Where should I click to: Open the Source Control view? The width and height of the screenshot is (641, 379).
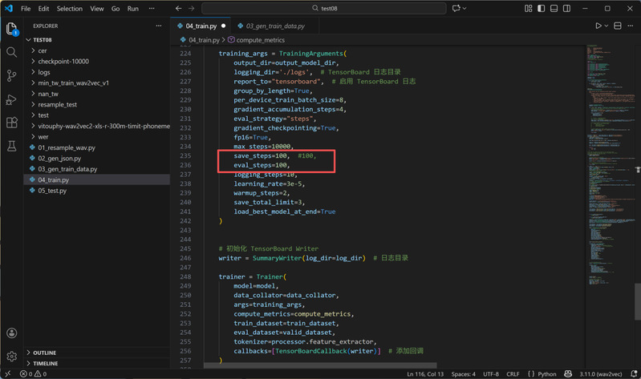(11, 75)
